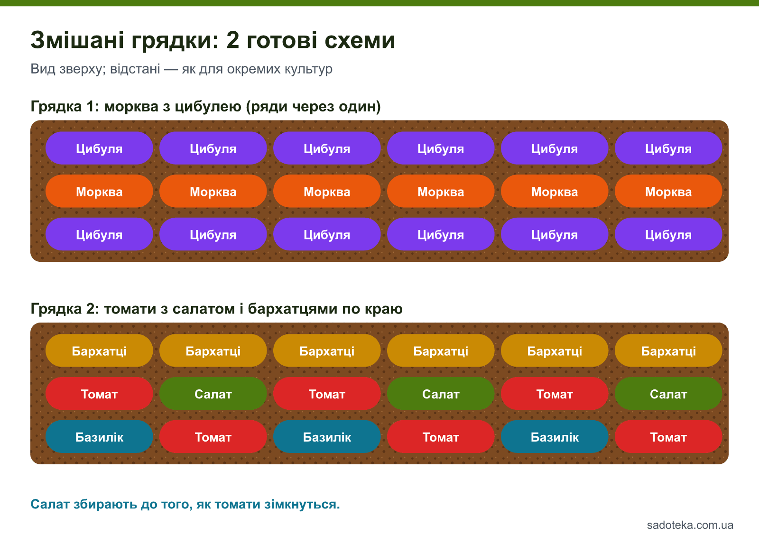Click the rightmost orange Морква pill

tap(668, 191)
